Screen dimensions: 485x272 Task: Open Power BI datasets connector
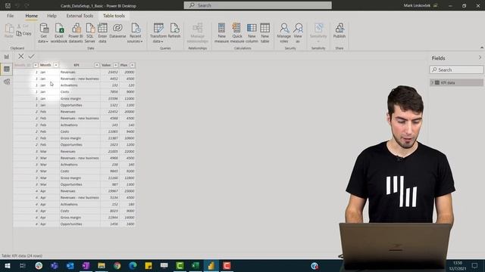point(76,32)
